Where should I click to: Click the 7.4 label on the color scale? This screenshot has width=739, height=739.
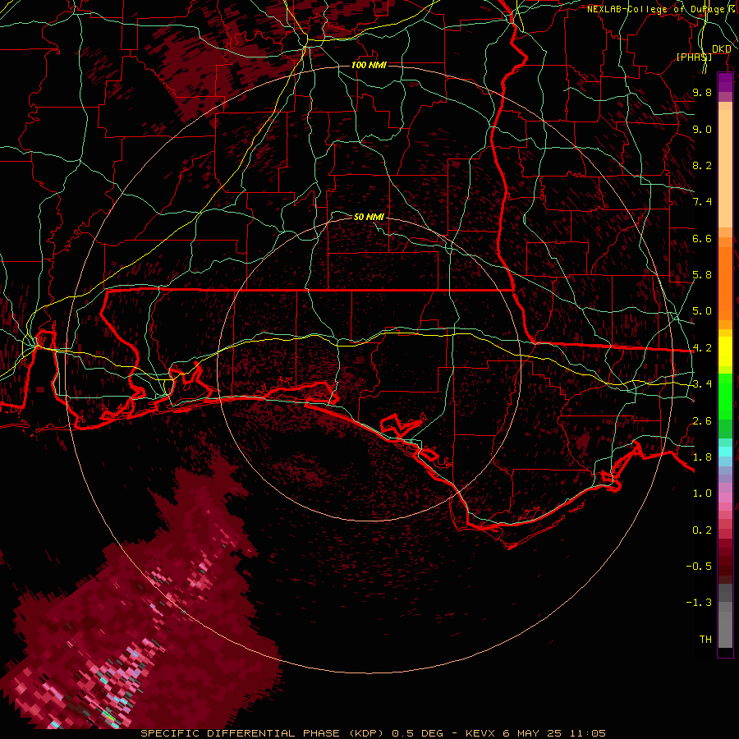pos(702,202)
